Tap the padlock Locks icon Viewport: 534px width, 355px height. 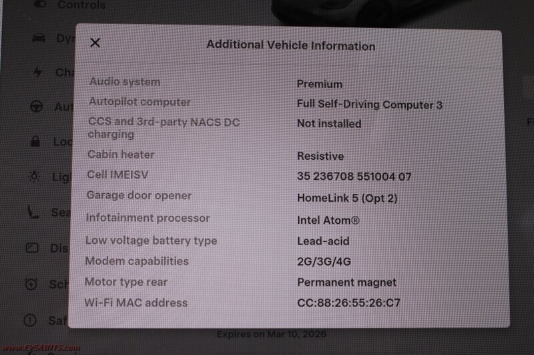click(x=35, y=141)
